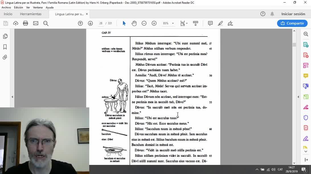Click the Save file icon
Screen dimensions: 311x174
point(6,23)
